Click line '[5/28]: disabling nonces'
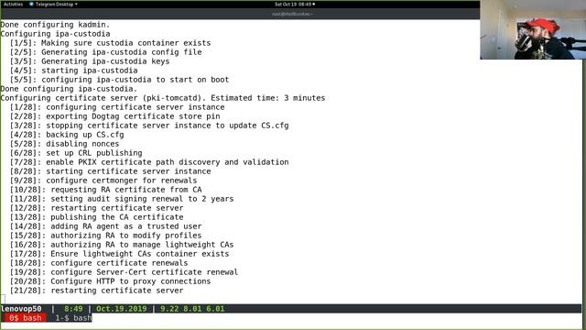Screen dimensions: 586x330 point(65,144)
